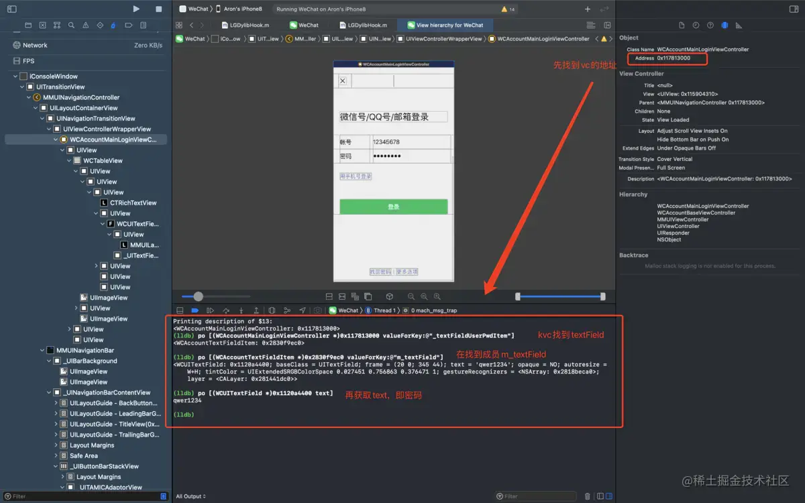Screen dimensions: 805x503
Task: Open the Report navigator
Action: point(143,25)
